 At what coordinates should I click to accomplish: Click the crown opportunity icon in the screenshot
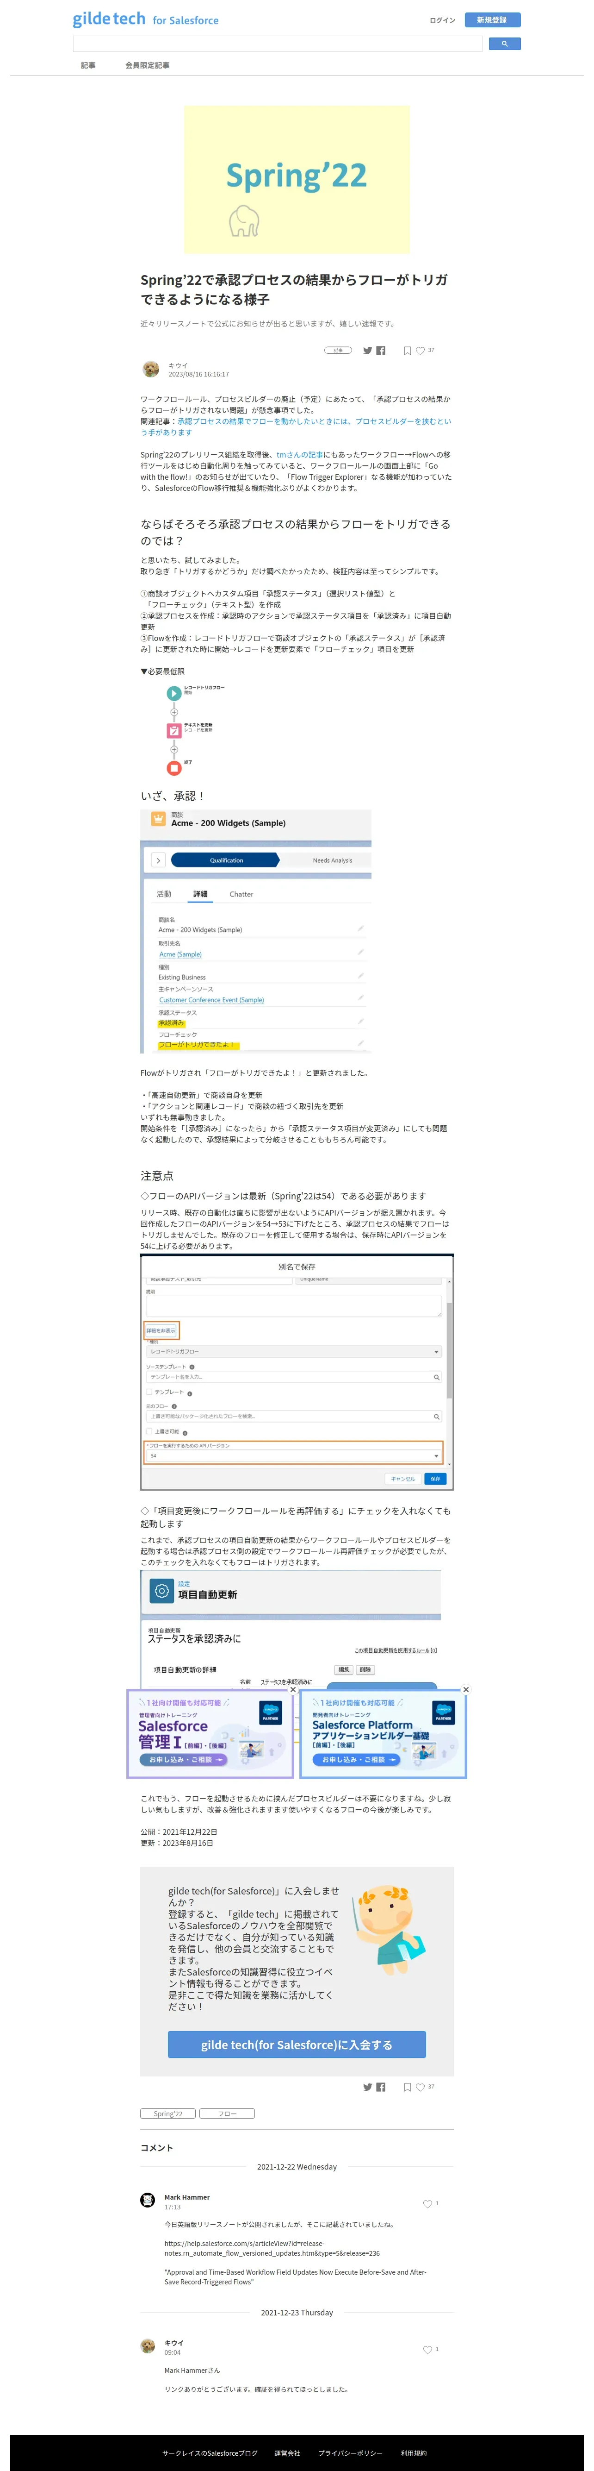click(158, 819)
